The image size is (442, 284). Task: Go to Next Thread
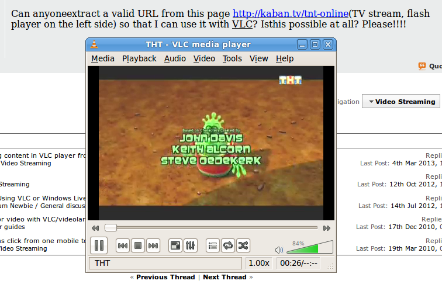[x=225, y=277]
